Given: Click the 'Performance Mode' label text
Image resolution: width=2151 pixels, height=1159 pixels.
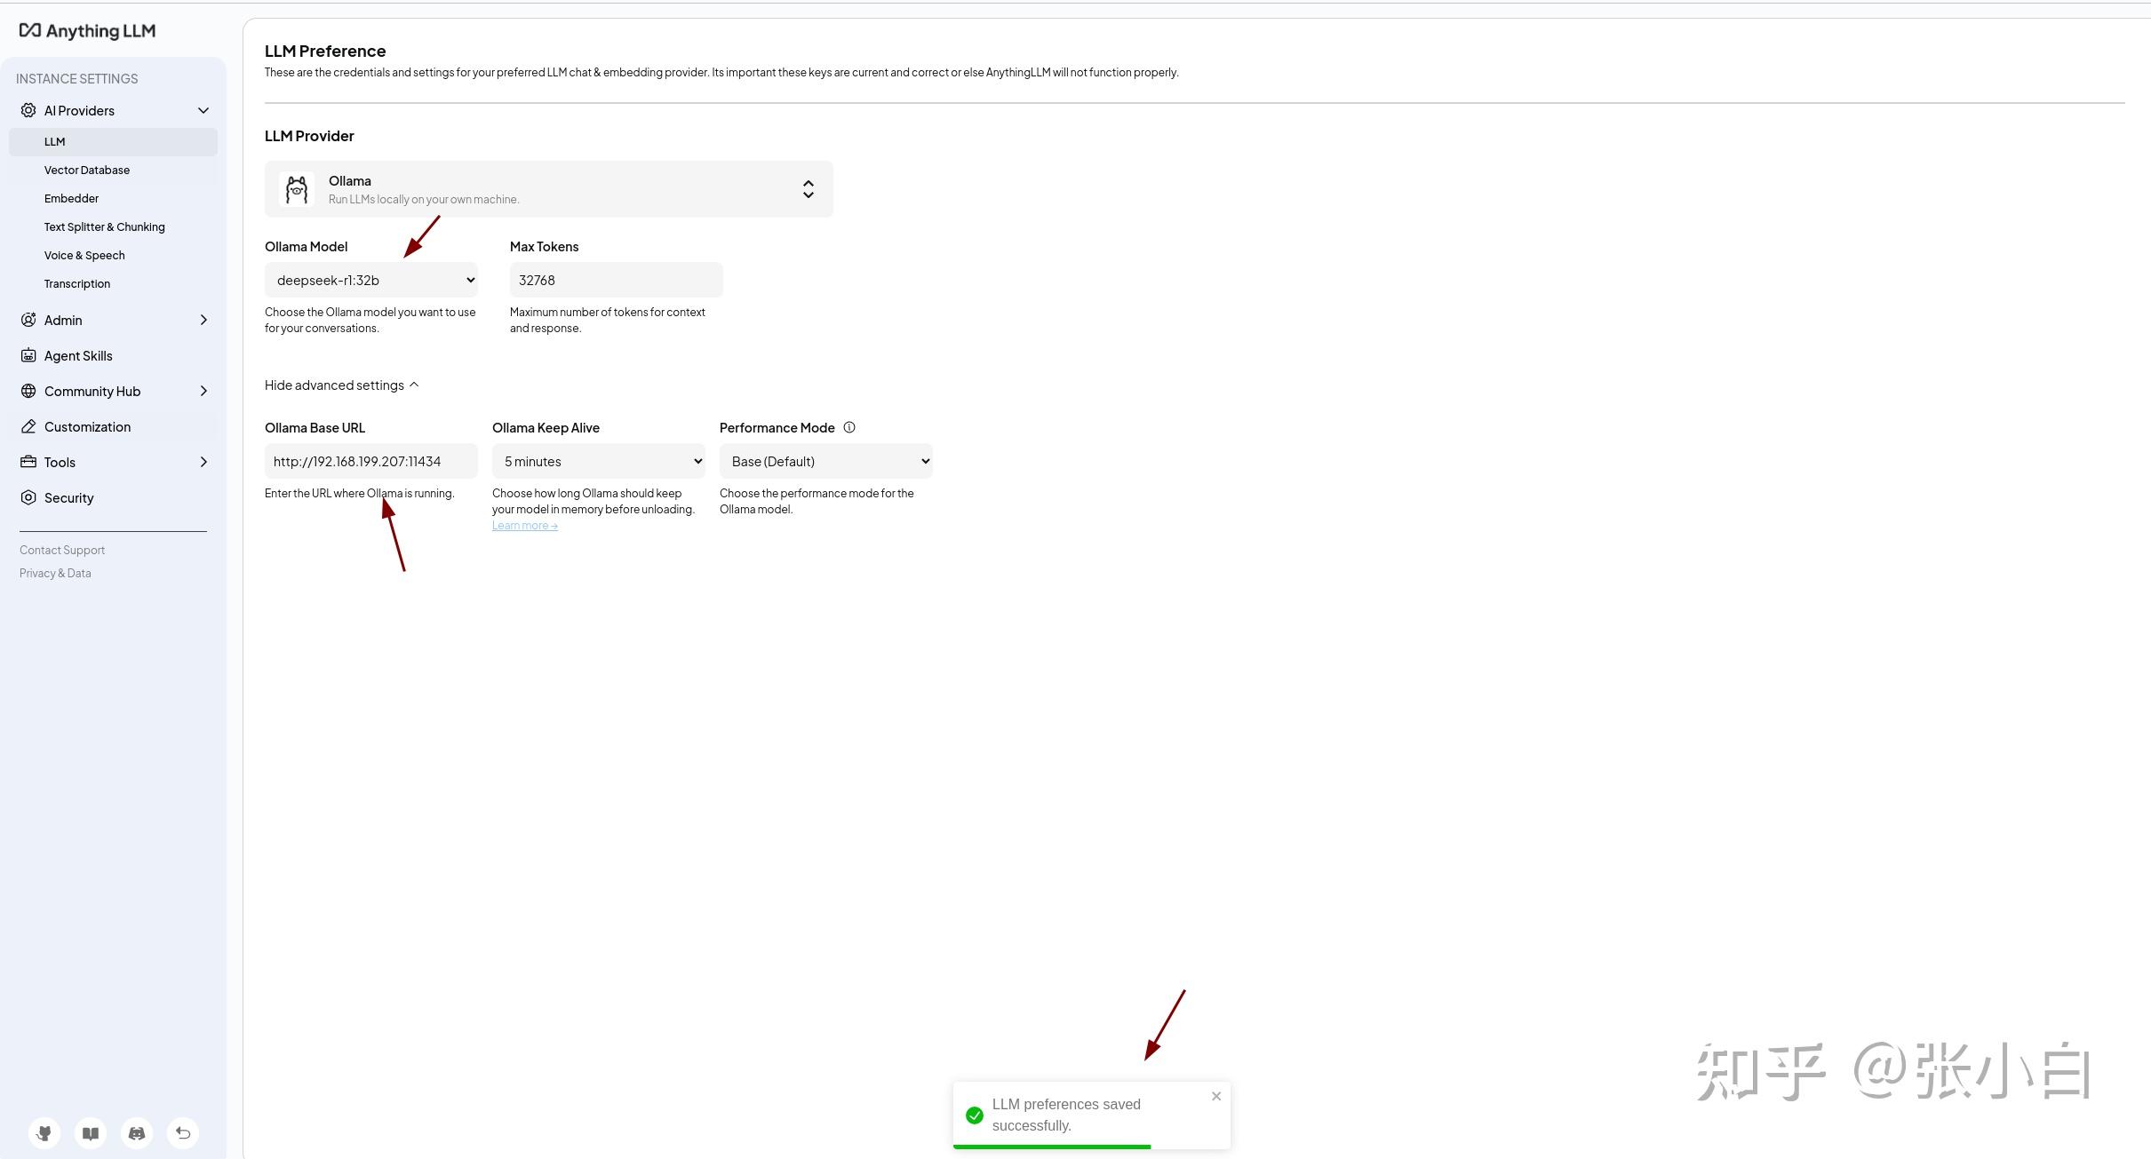Looking at the screenshot, I should pyautogui.click(x=777, y=428).
